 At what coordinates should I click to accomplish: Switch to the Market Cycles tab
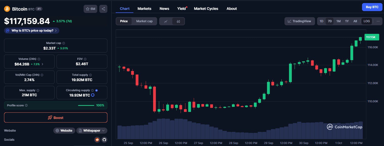point(206,9)
